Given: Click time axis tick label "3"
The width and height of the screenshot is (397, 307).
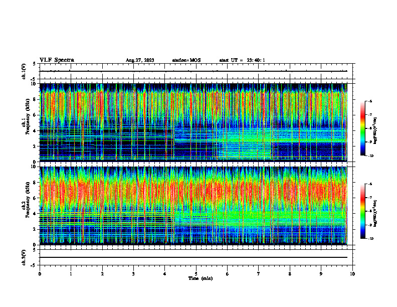Looking at the screenshot, I should click(x=133, y=274).
